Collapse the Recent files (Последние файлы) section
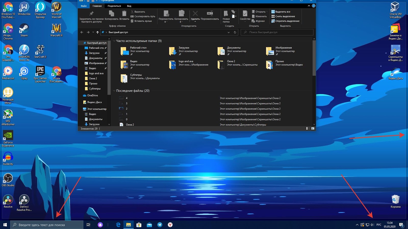The width and height of the screenshot is (408, 229). click(x=114, y=91)
